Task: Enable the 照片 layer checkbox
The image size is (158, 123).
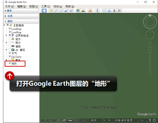Action: click(x=10, y=42)
